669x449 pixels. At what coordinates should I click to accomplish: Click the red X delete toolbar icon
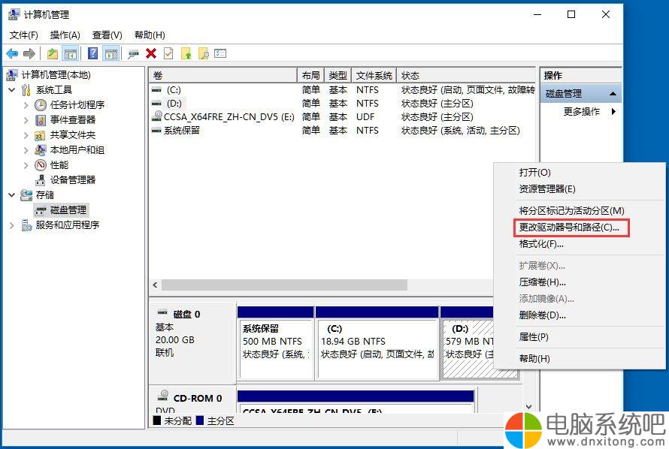[x=151, y=53]
